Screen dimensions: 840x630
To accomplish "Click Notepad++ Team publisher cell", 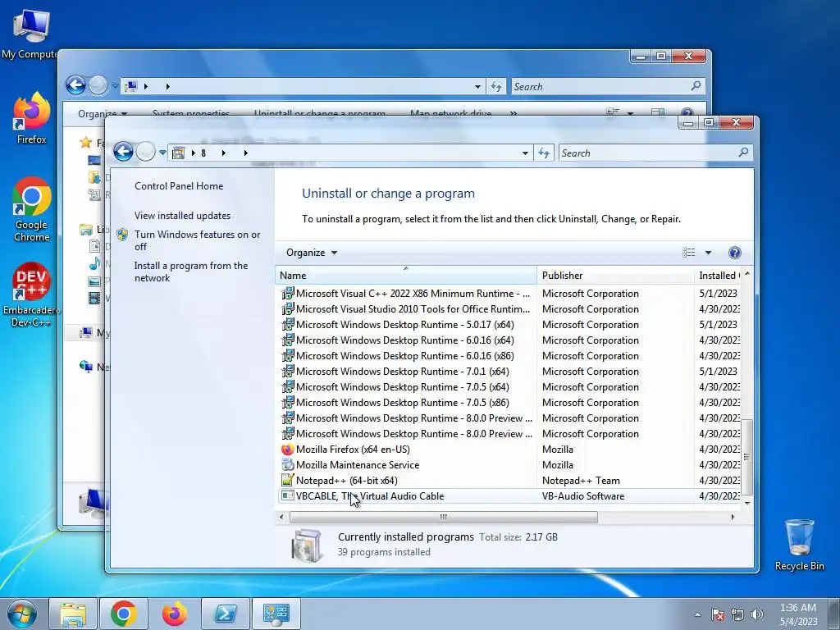I will tap(581, 481).
